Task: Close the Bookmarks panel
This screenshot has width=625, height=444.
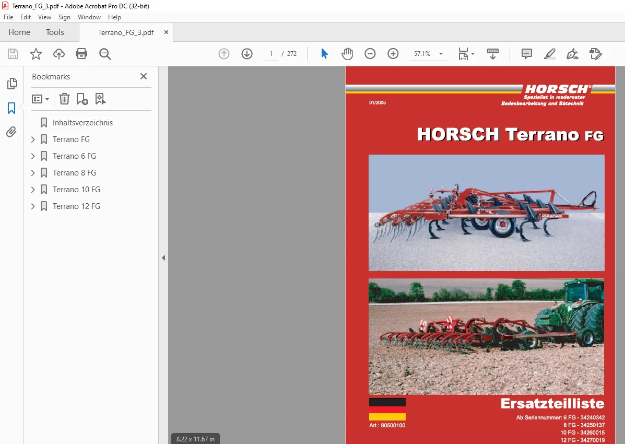Action: 144,76
